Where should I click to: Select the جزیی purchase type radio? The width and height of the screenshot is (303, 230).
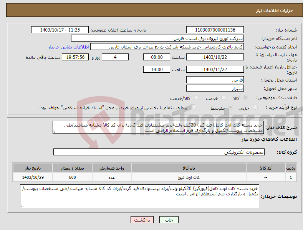pyautogui.click(x=255, y=107)
